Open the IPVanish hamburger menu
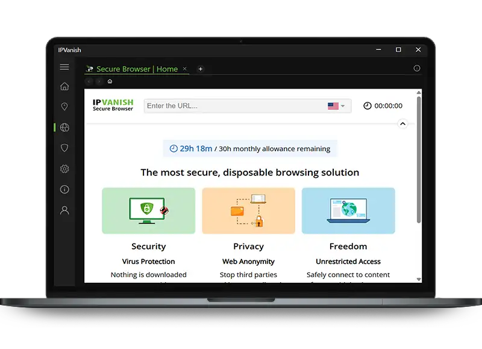The width and height of the screenshot is (482, 349). point(64,67)
